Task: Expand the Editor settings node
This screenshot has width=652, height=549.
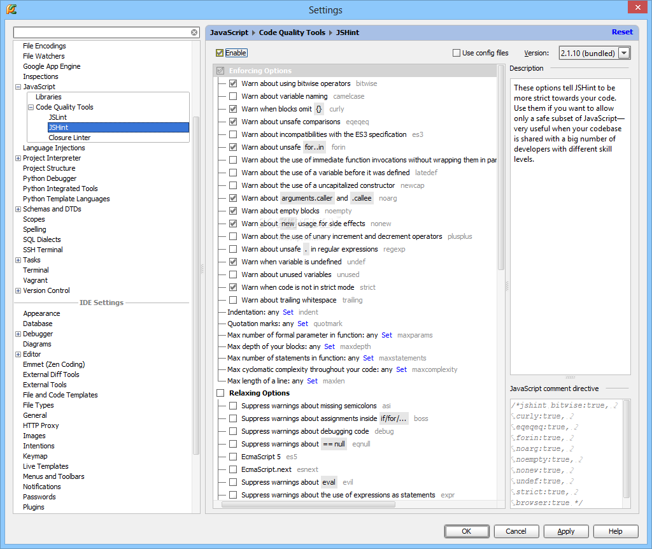Action: [18, 354]
